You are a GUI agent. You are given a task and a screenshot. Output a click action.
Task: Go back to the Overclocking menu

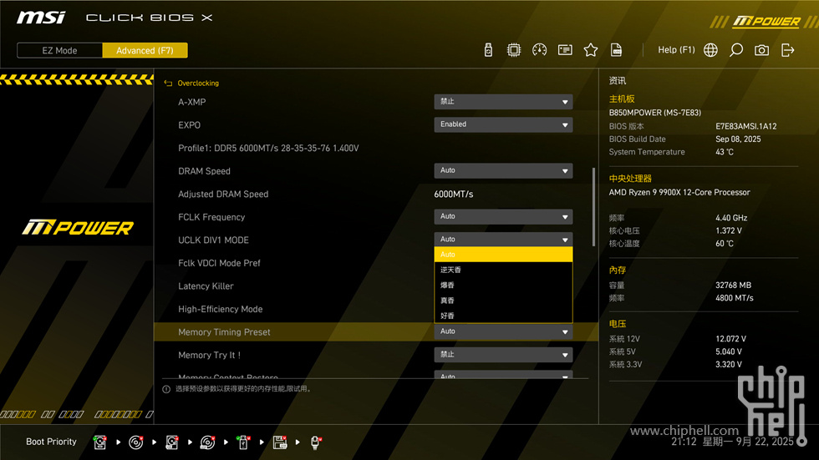(x=198, y=83)
